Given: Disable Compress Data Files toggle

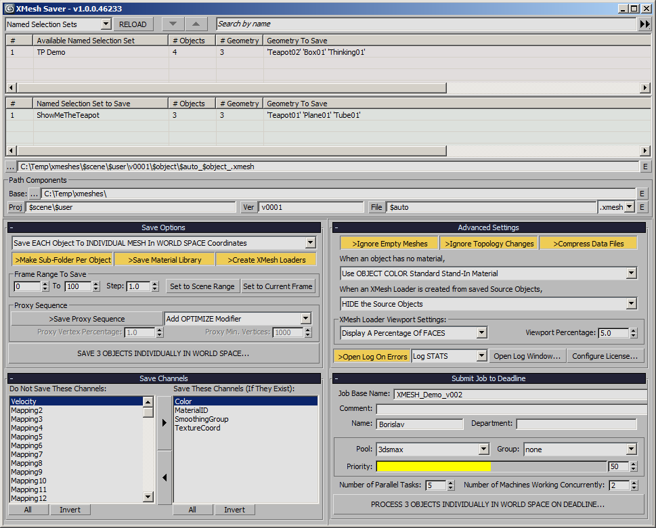Looking at the screenshot, I should point(588,243).
